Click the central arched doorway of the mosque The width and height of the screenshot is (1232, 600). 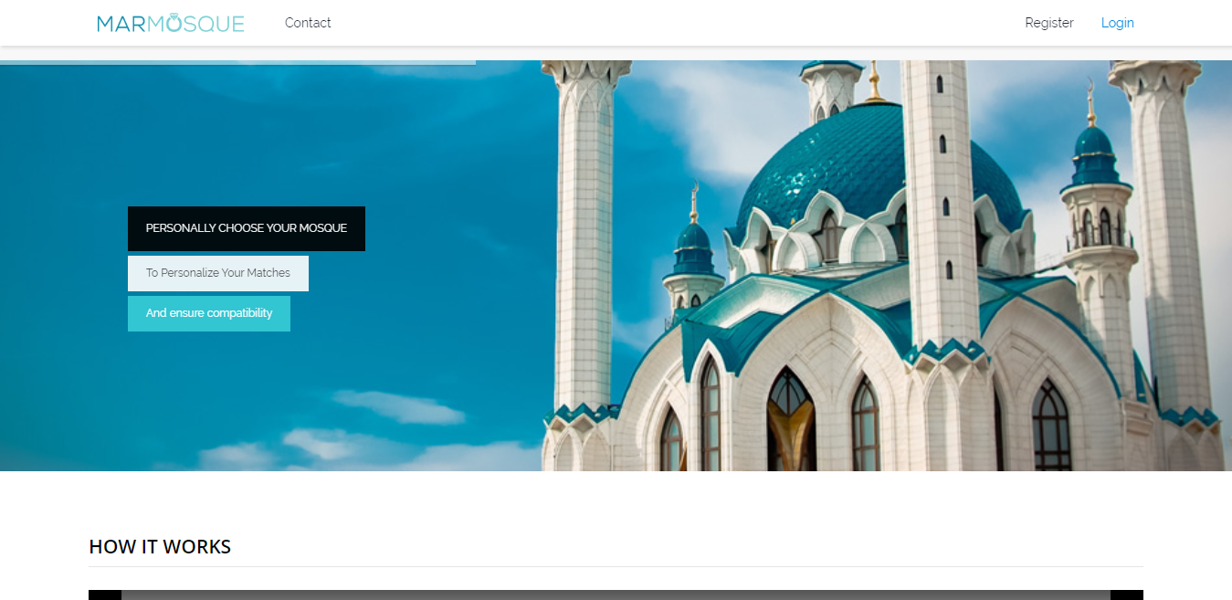790,420
